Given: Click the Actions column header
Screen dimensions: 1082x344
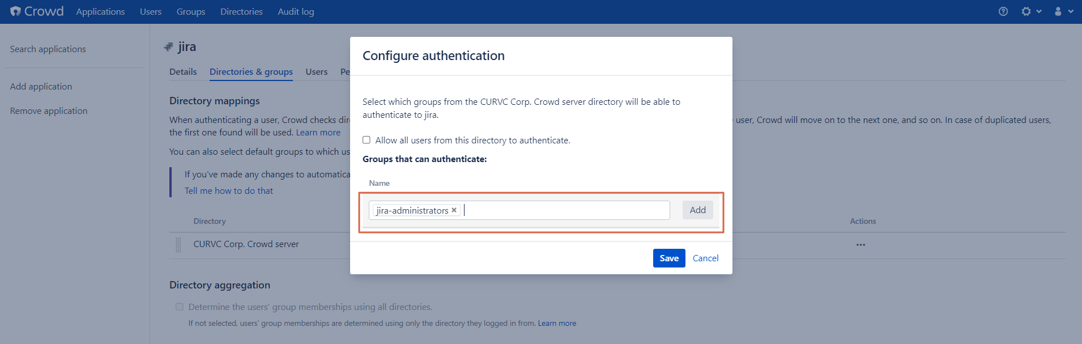Looking at the screenshot, I should (x=863, y=221).
